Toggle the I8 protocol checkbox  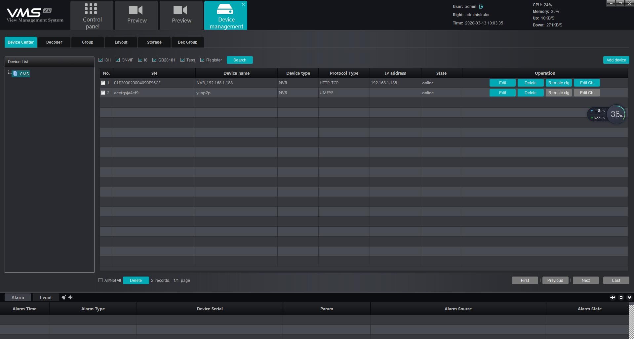[x=140, y=60]
